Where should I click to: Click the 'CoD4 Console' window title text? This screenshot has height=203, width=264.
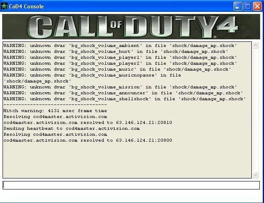pyautogui.click(x=26, y=6)
